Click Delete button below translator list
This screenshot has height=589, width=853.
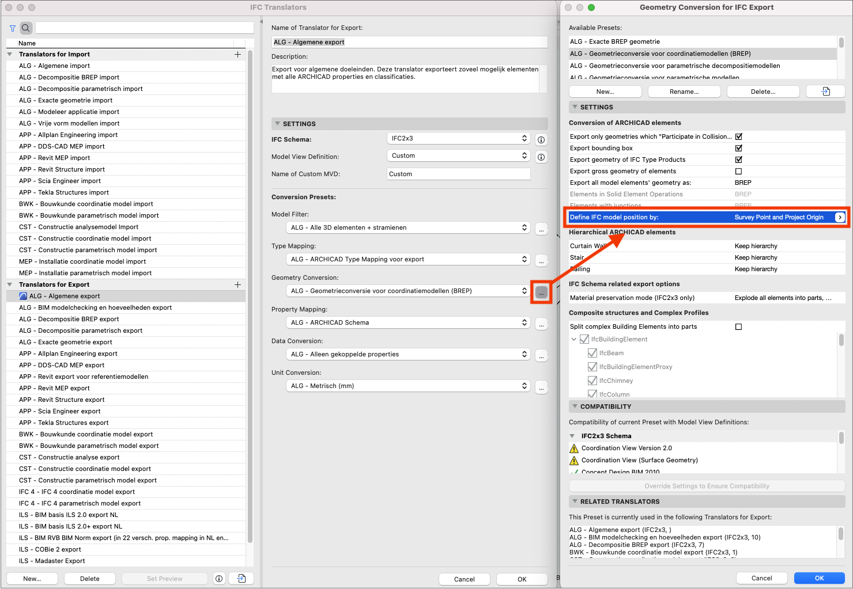click(90, 579)
